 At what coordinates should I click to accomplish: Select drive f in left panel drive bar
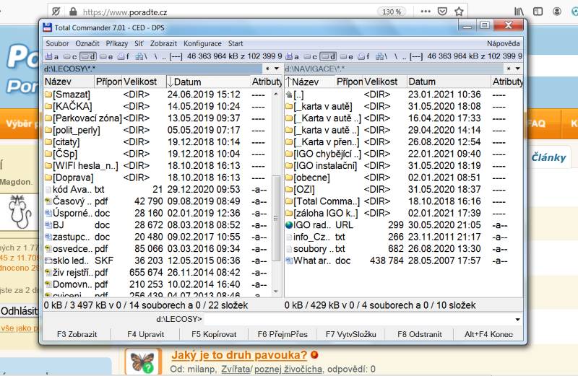[124, 56]
